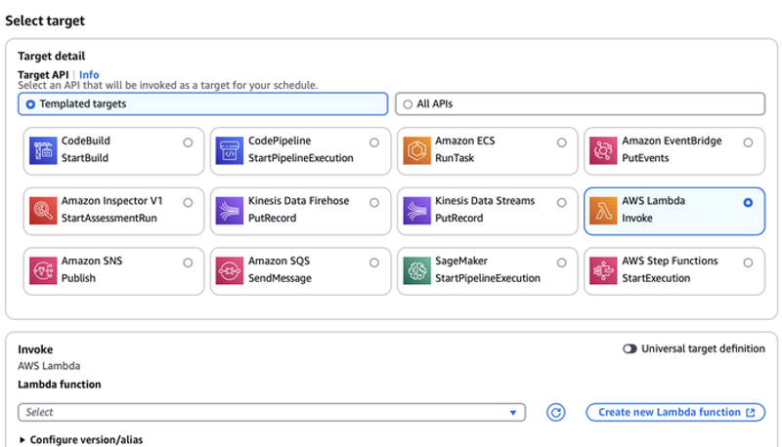Open the Lambda function Select dropdown
This screenshot has width=782, height=447.
click(x=272, y=412)
